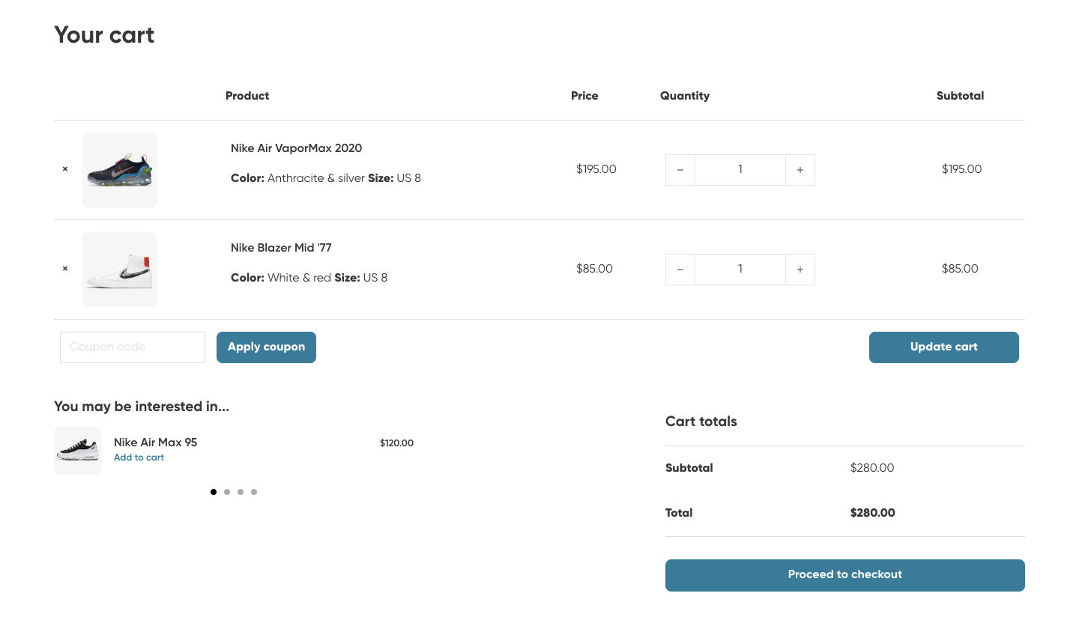The height and width of the screenshot is (620, 1079).
Task: Click the Blazer Mid quantity input field
Action: tap(740, 270)
